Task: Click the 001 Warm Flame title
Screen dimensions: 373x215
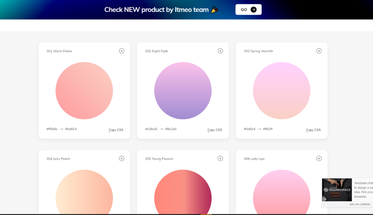Action: [x=59, y=51]
